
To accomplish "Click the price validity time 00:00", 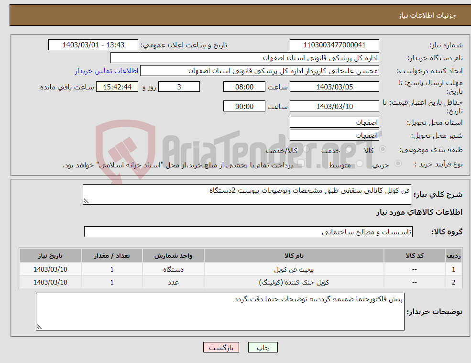I will click(x=244, y=106).
